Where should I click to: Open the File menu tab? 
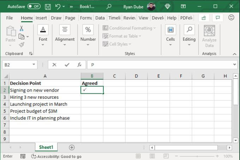tap(10, 18)
